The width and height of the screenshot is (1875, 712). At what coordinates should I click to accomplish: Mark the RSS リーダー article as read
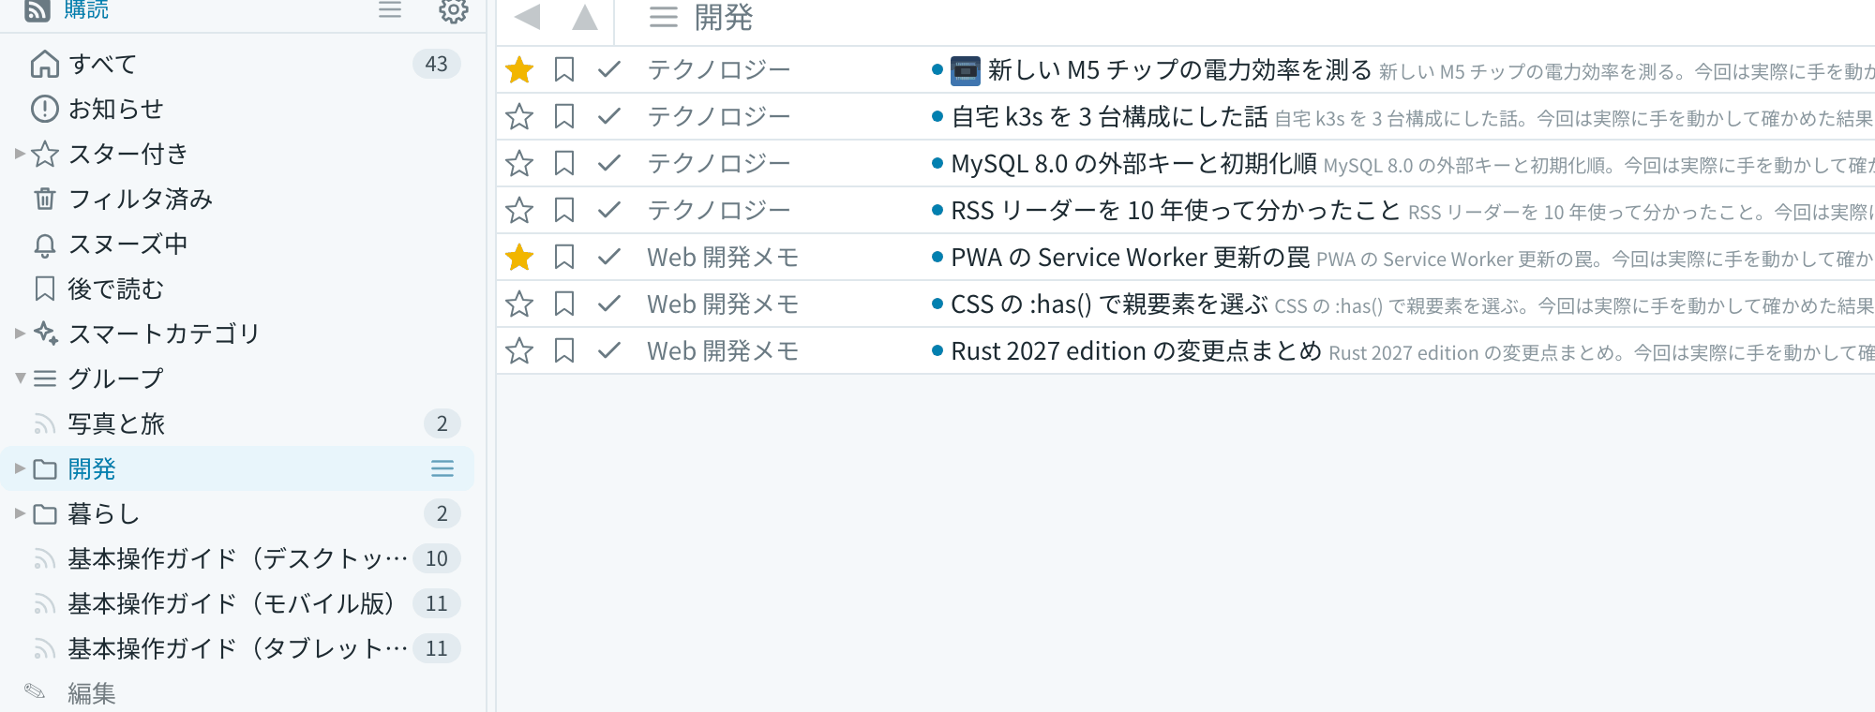coord(609,210)
